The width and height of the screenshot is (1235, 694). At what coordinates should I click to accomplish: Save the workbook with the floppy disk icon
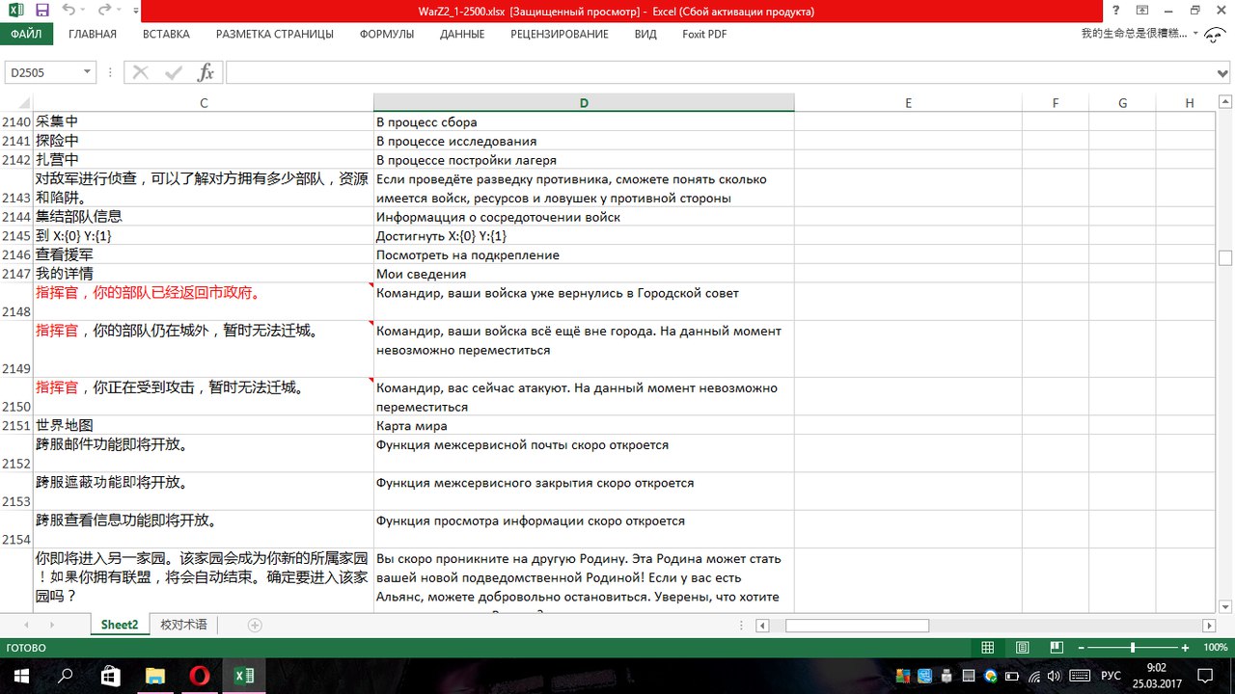[x=42, y=11]
